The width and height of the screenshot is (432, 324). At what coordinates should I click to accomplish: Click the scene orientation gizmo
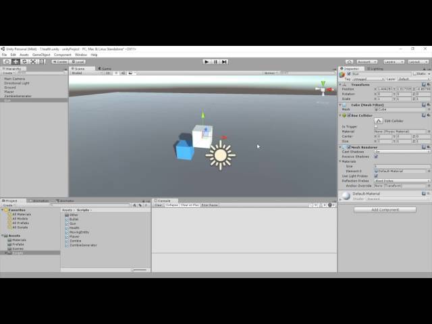pyautogui.click(x=324, y=88)
